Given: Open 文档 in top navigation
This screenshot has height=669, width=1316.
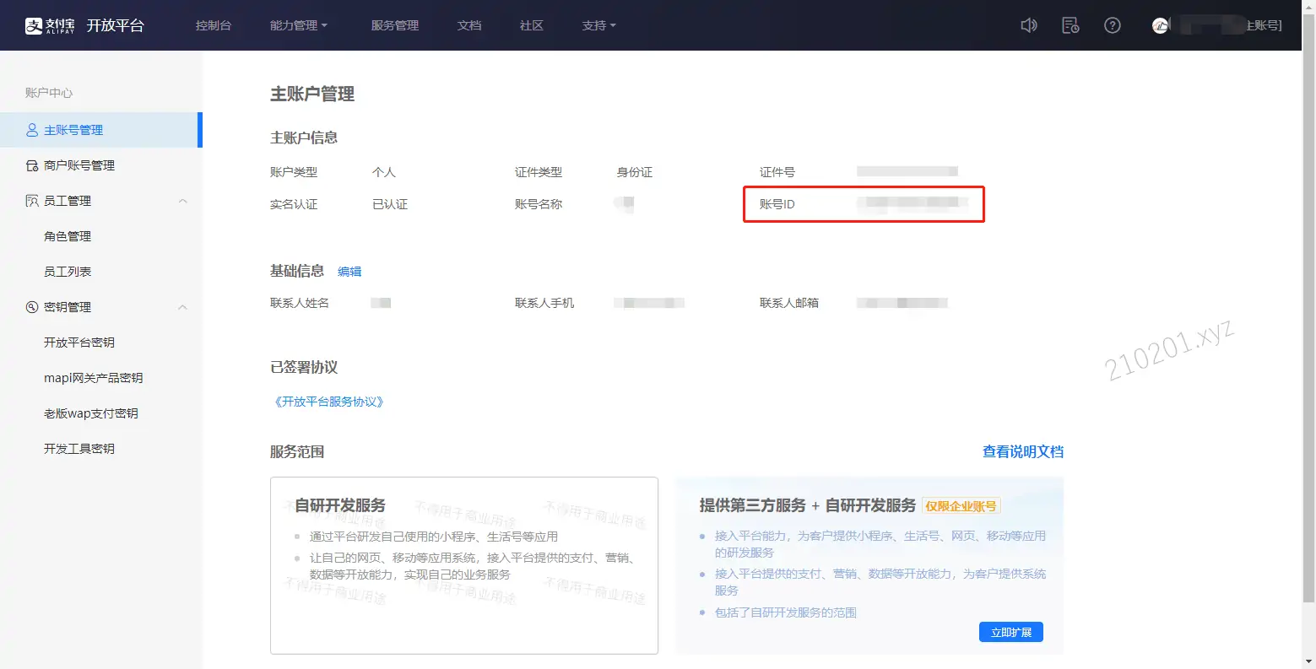Looking at the screenshot, I should coord(469,25).
